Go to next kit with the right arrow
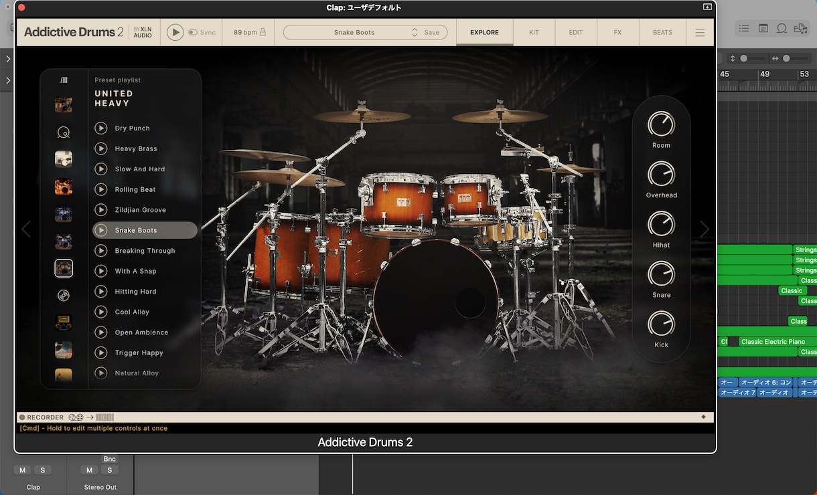 [x=704, y=229]
